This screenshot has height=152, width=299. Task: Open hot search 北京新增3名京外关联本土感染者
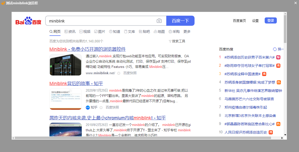point(250,116)
